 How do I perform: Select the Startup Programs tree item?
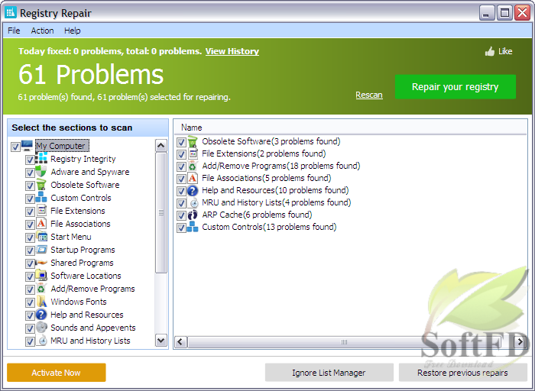tap(83, 250)
